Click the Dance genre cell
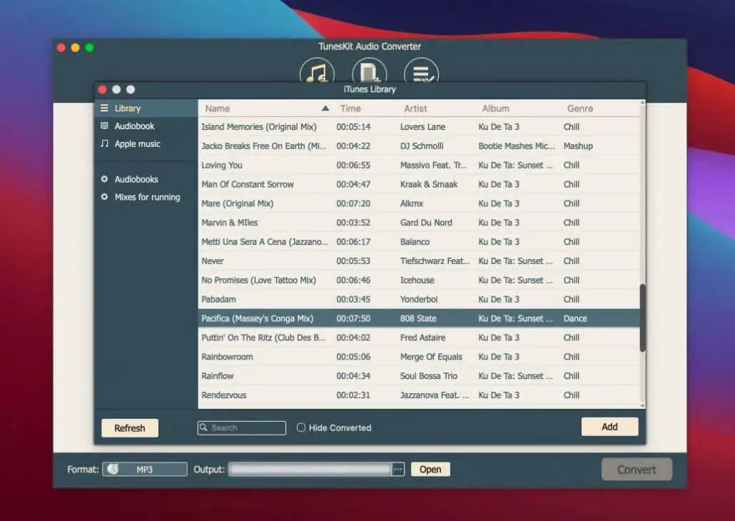 [575, 318]
